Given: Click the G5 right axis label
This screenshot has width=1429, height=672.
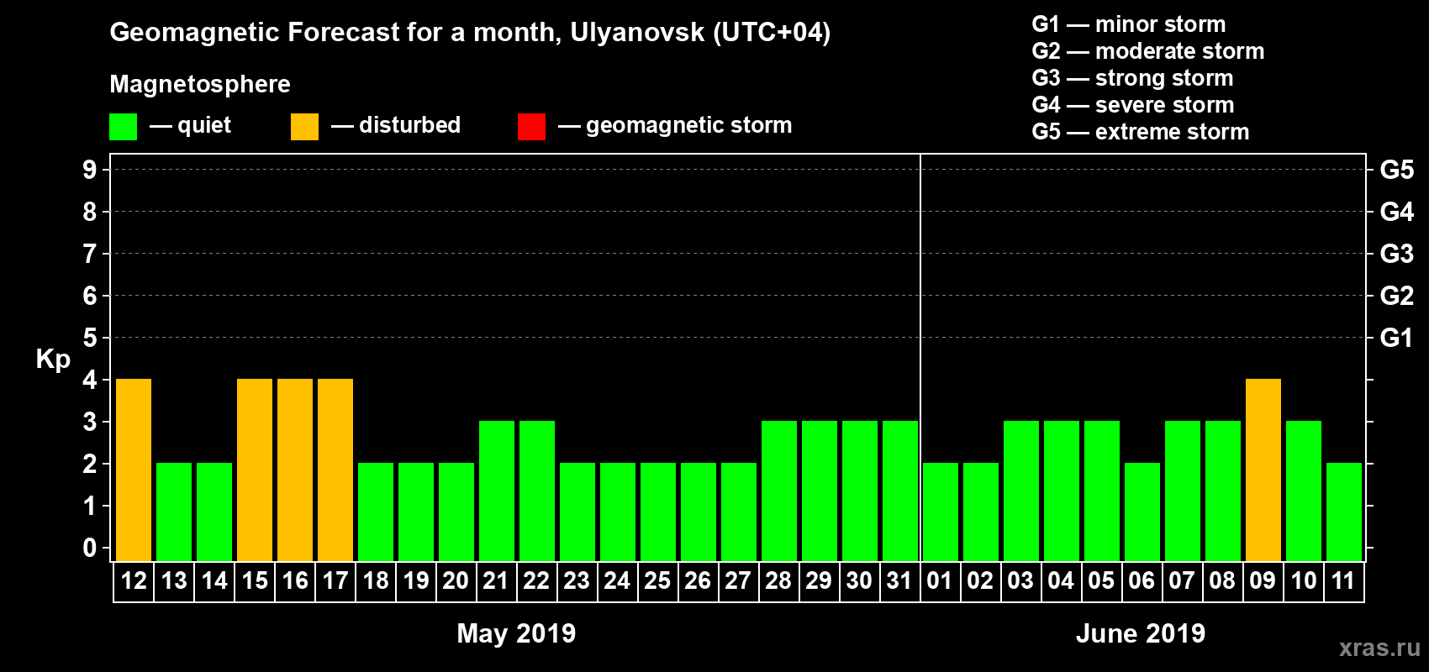Looking at the screenshot, I should pos(1396,170).
